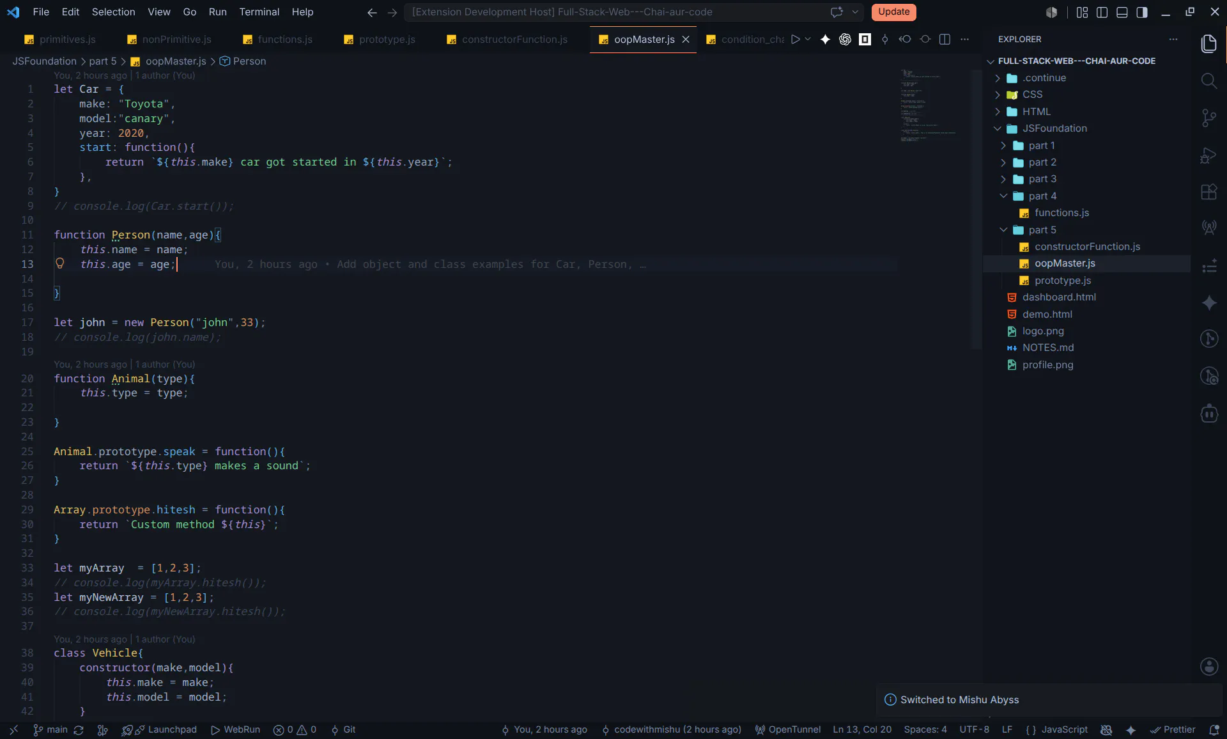Click Ln 13, Col 20 indicator
The height and width of the screenshot is (739, 1227).
coord(862,730)
